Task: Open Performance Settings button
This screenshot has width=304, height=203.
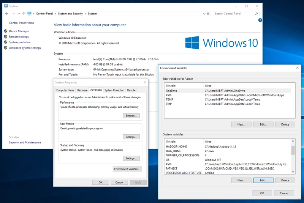Action: pos(131,115)
